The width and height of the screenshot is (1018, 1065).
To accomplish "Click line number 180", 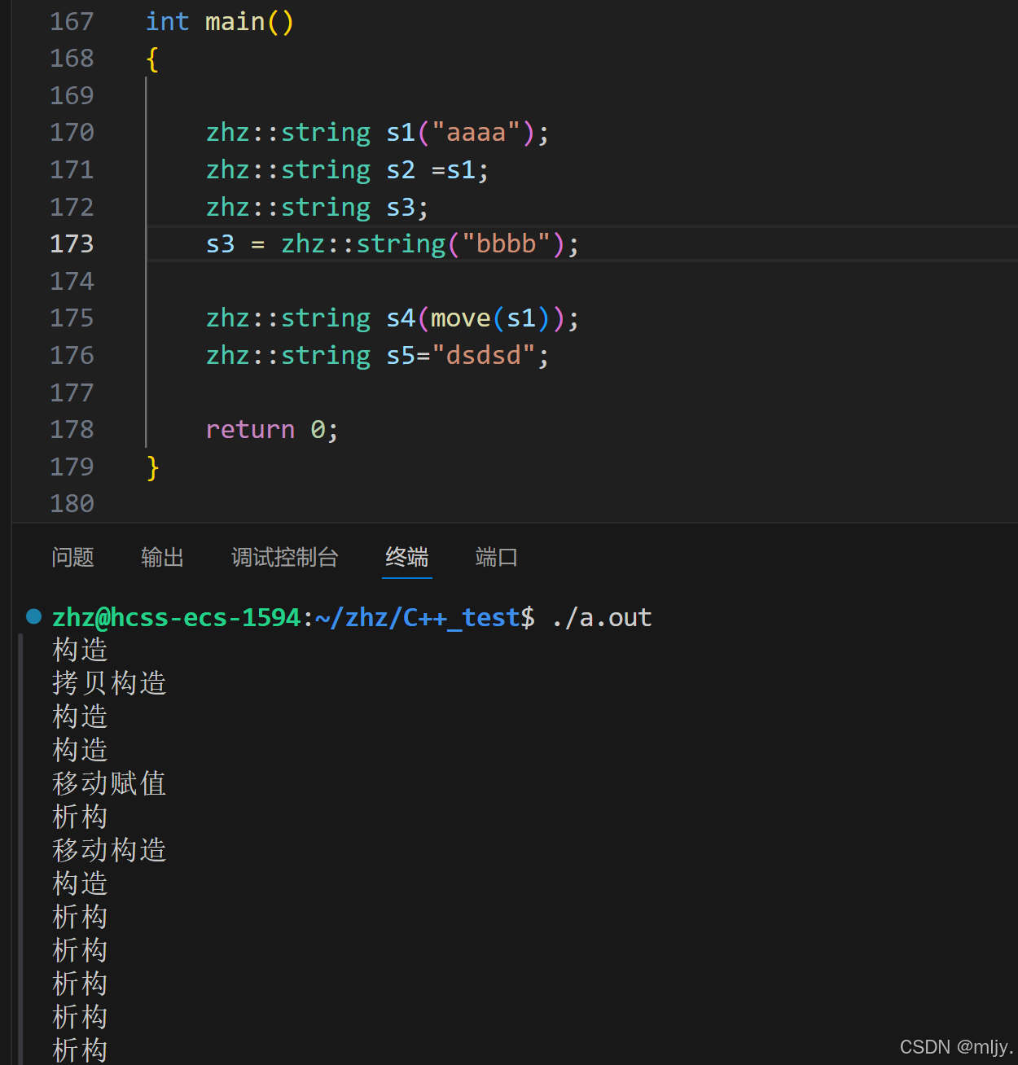I will point(72,503).
